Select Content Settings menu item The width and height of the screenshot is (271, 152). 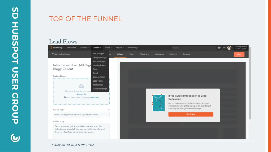[x=100, y=89]
